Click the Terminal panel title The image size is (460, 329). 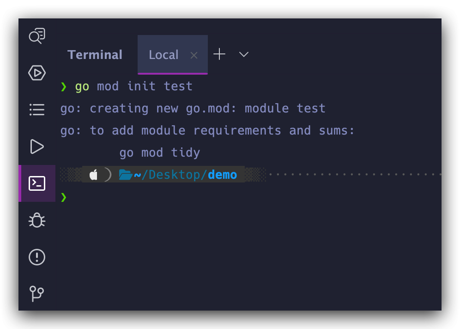pyautogui.click(x=95, y=55)
